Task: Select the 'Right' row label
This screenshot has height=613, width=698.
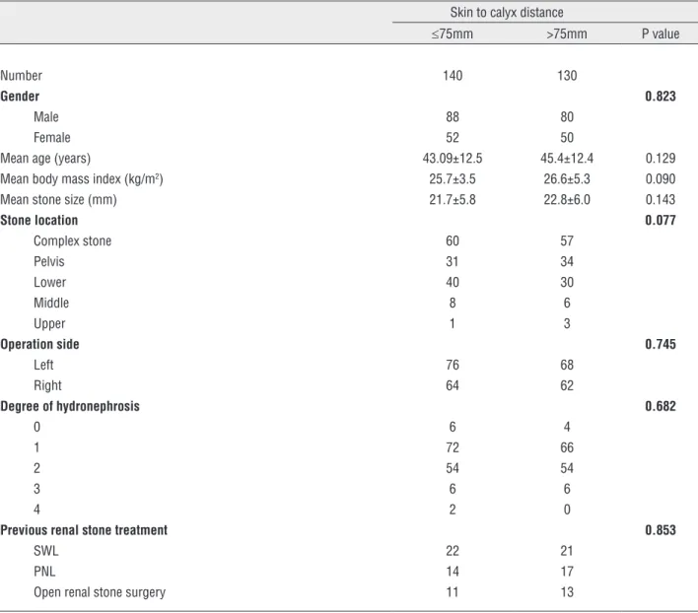Action: point(47,385)
